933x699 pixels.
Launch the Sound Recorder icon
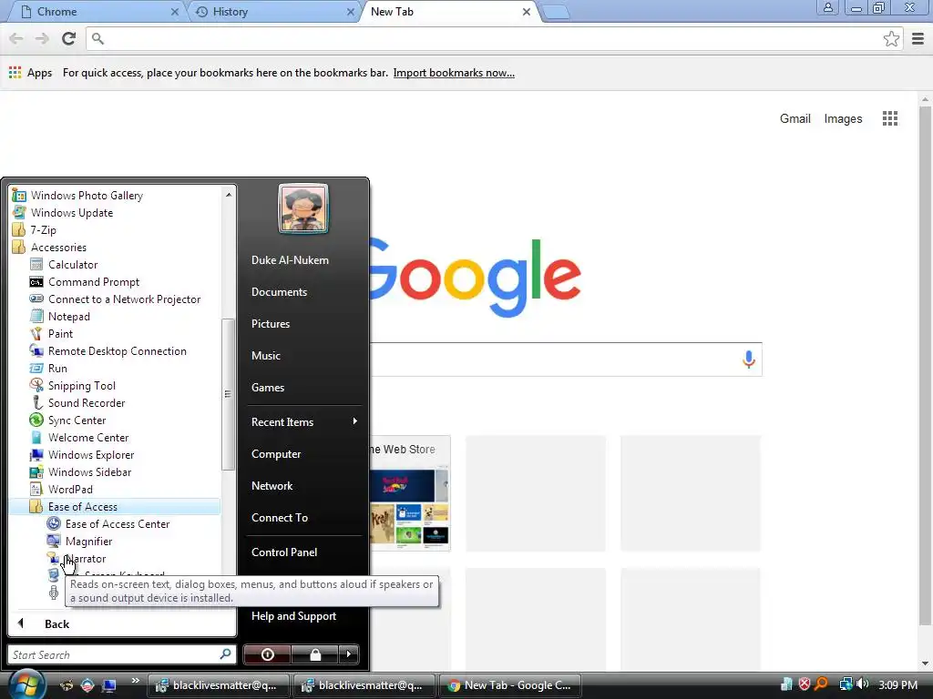coord(36,402)
